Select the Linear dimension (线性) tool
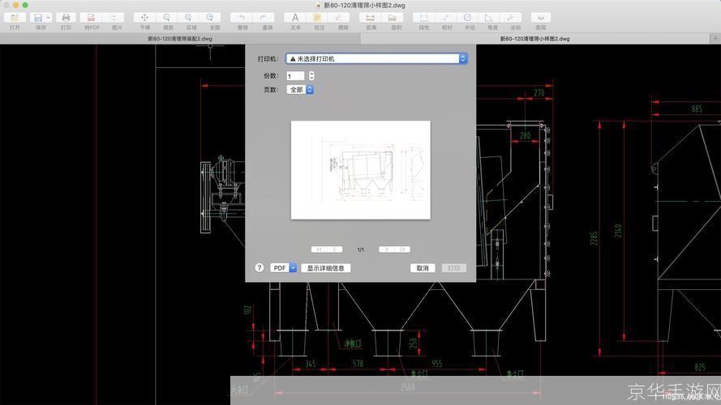The width and height of the screenshot is (721, 405). (423, 18)
